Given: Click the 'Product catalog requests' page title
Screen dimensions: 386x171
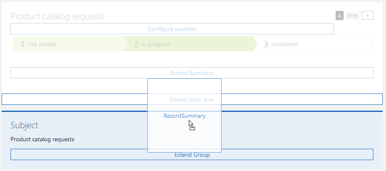Looking at the screenshot, I should 57,16.
